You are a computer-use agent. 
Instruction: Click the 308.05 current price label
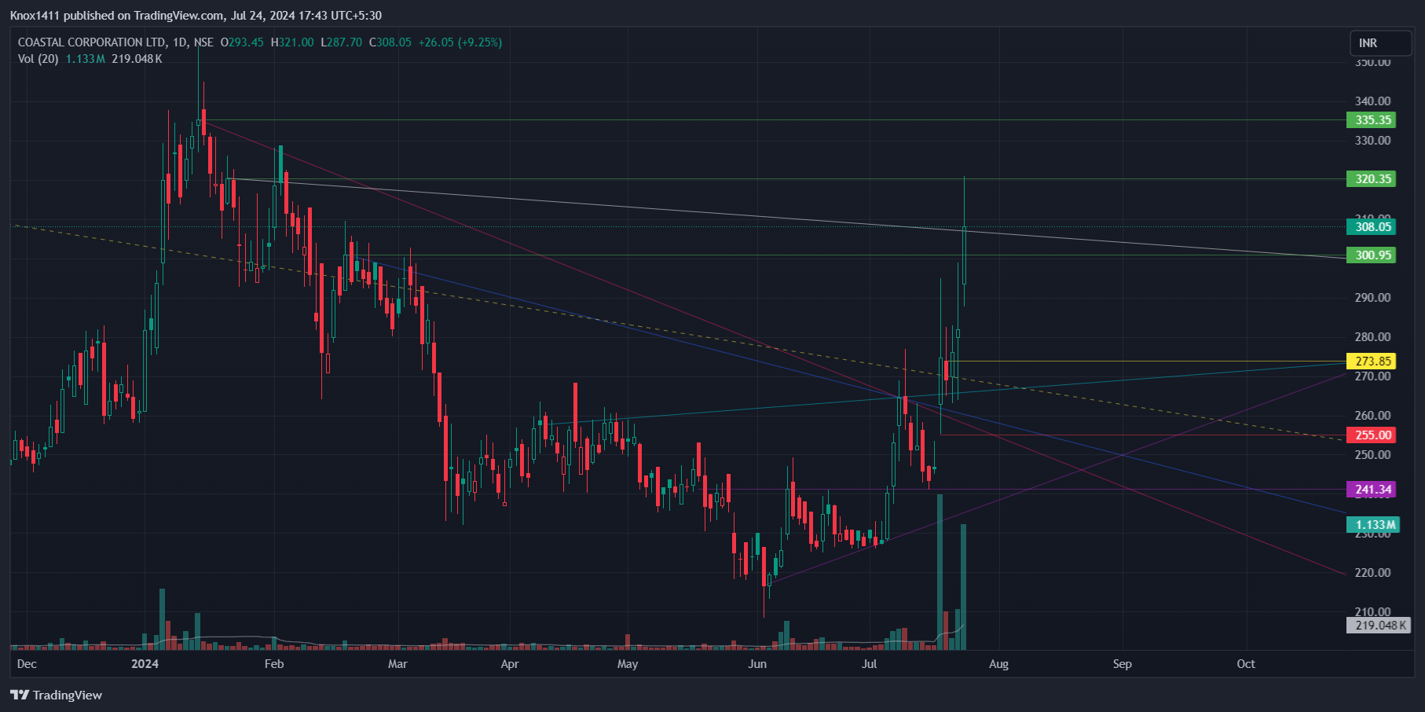(1371, 227)
